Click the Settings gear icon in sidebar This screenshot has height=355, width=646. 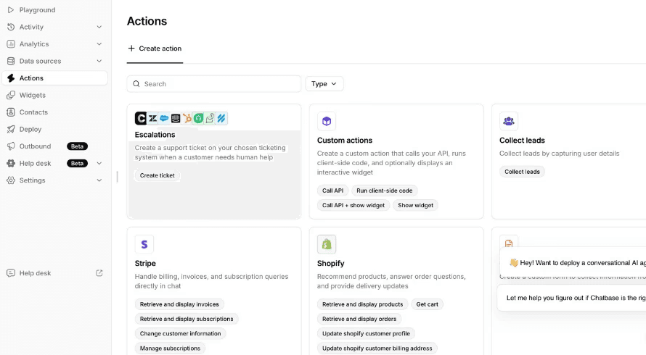pos(11,180)
